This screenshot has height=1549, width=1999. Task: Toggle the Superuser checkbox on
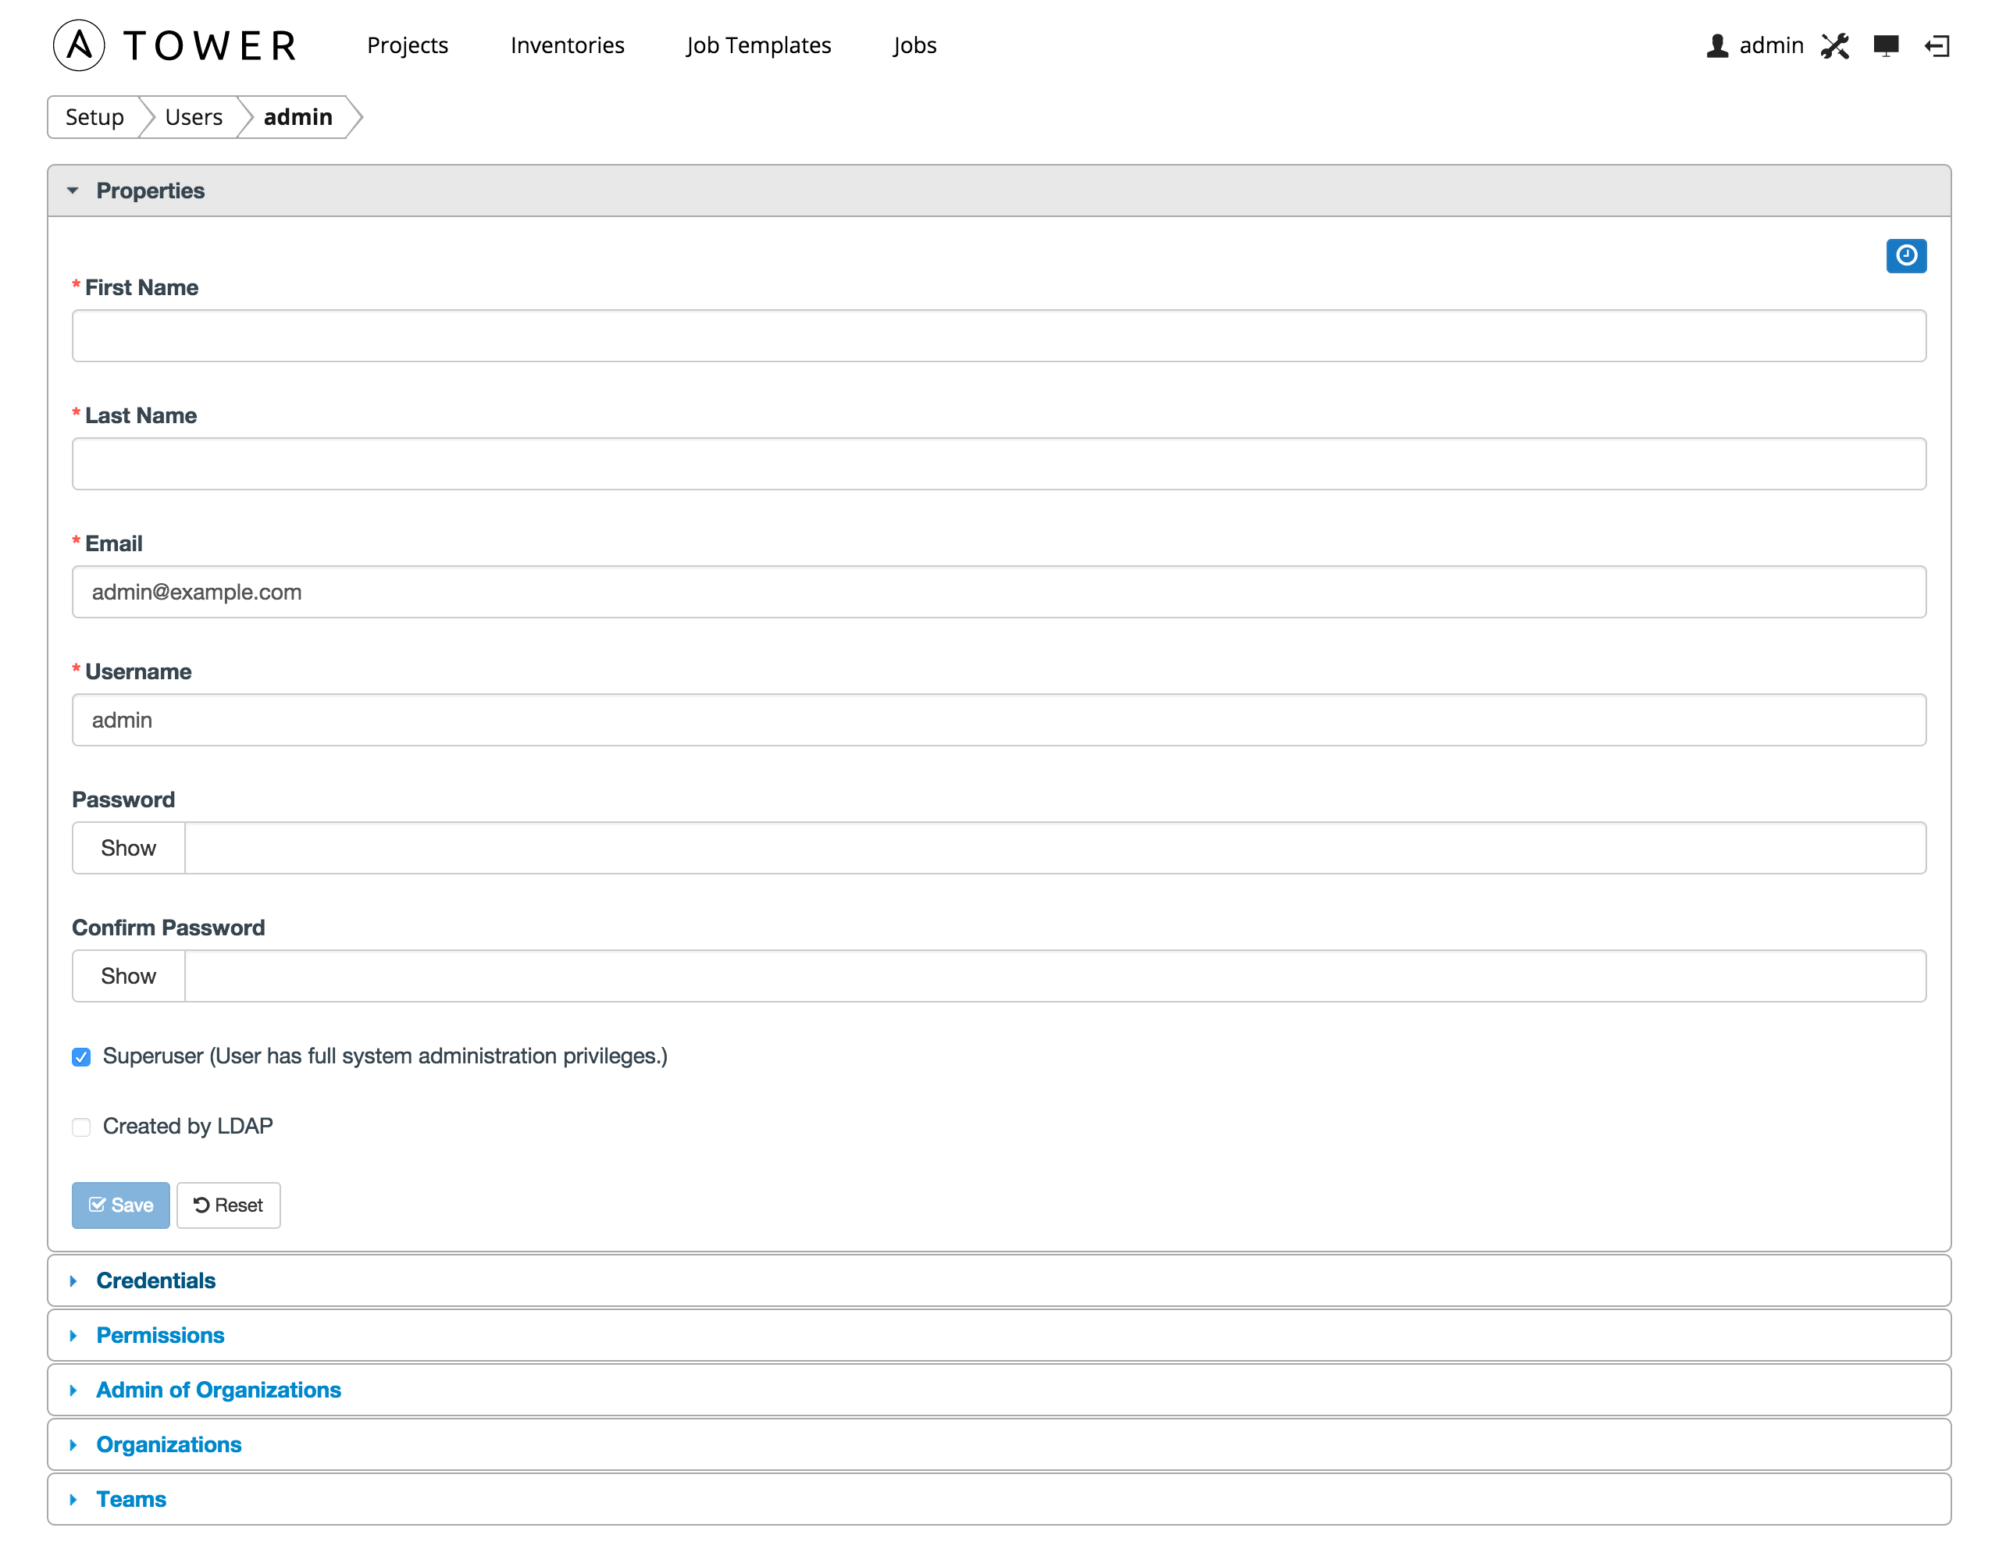pos(83,1056)
